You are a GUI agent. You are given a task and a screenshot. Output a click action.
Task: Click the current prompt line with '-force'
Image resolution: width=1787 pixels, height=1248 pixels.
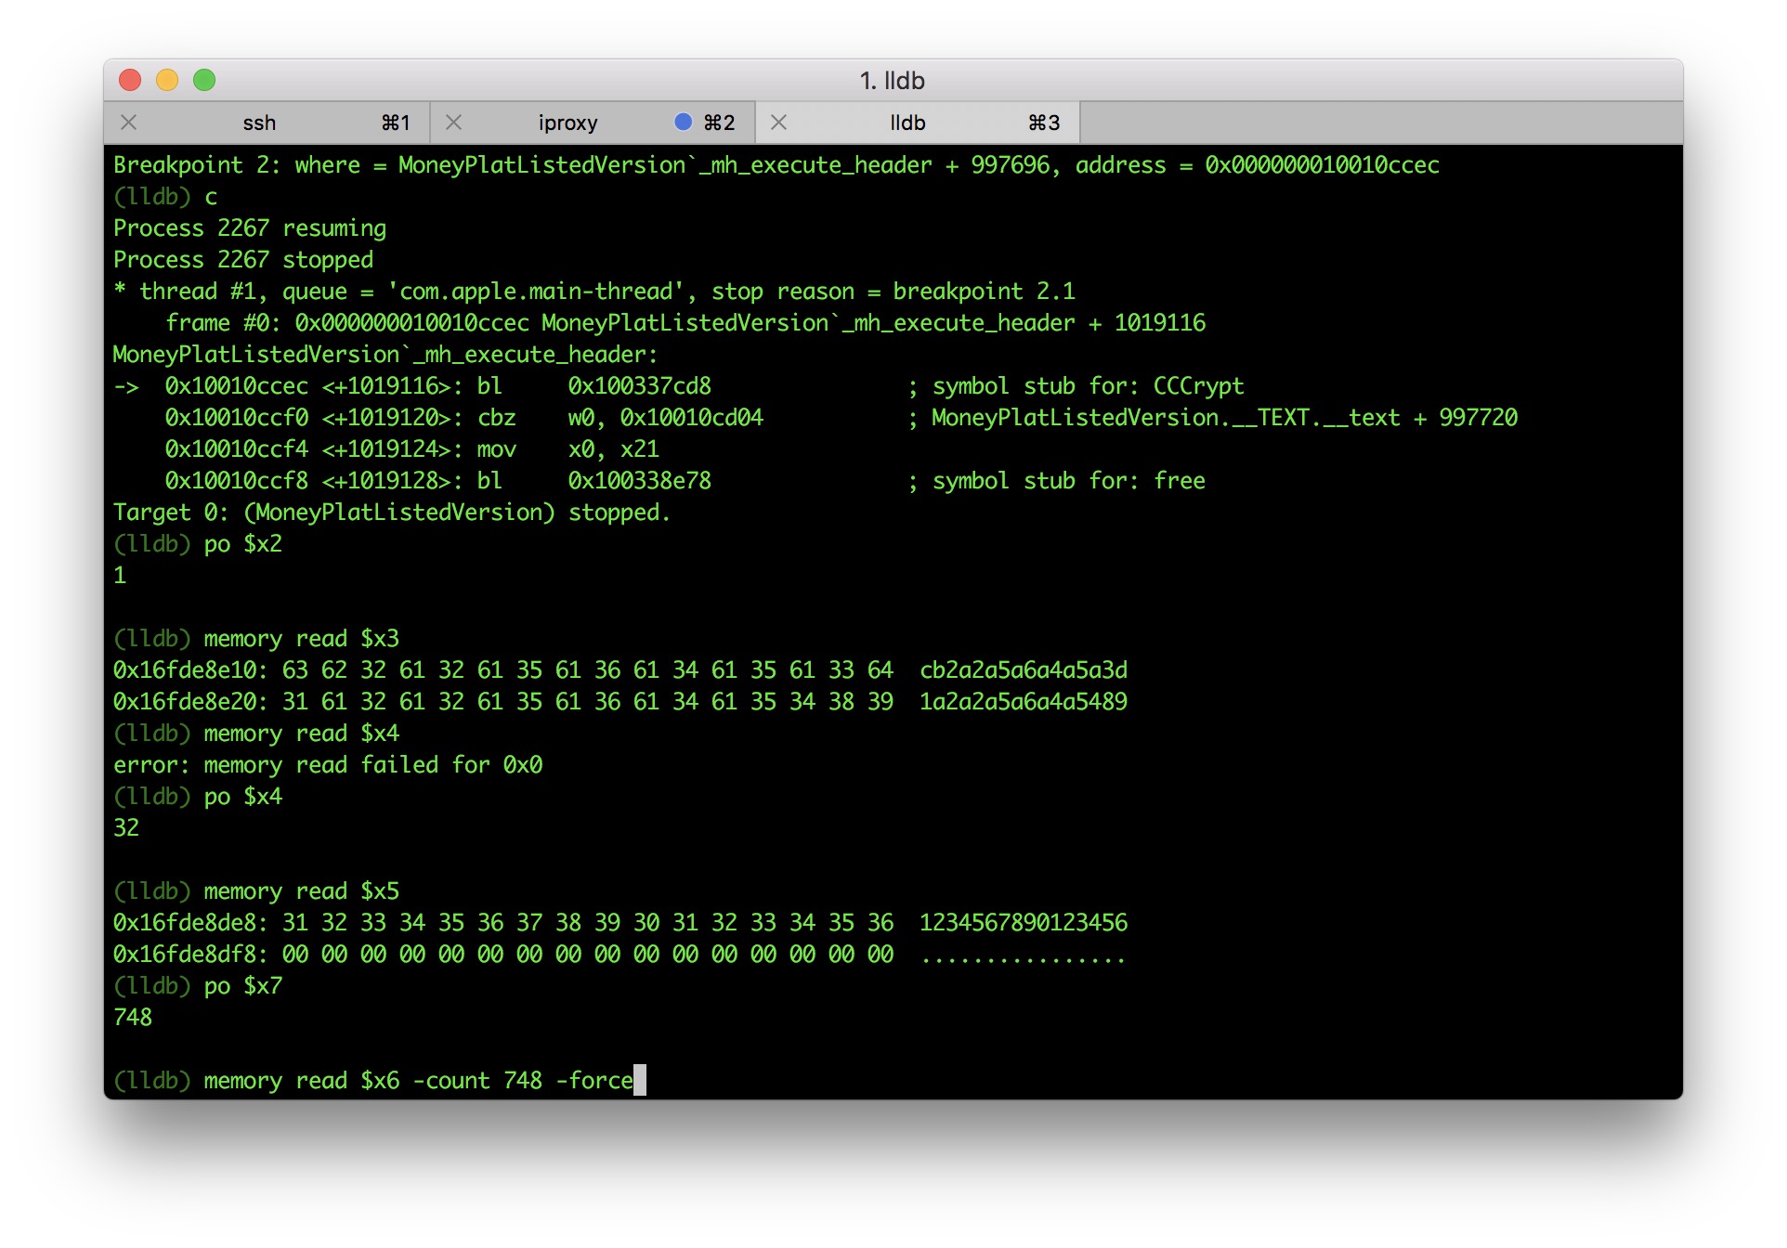pyautogui.click(x=418, y=1080)
